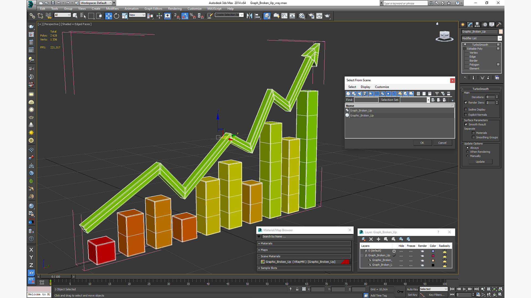Toggle the Smooth Result checkbox

point(466,124)
